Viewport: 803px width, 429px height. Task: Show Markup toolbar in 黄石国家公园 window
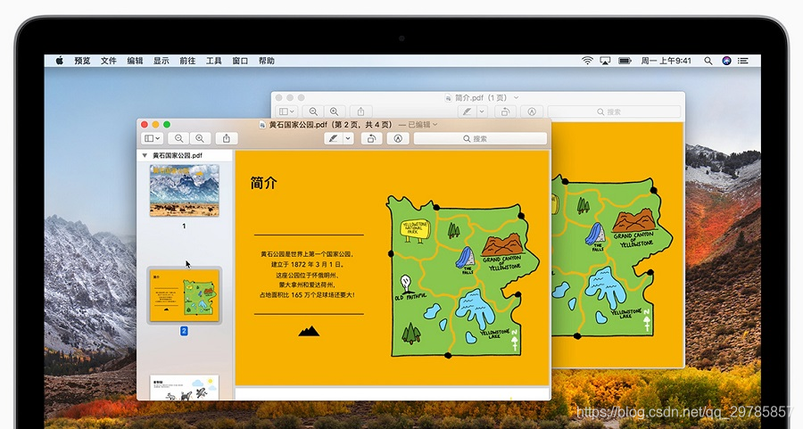(x=398, y=138)
